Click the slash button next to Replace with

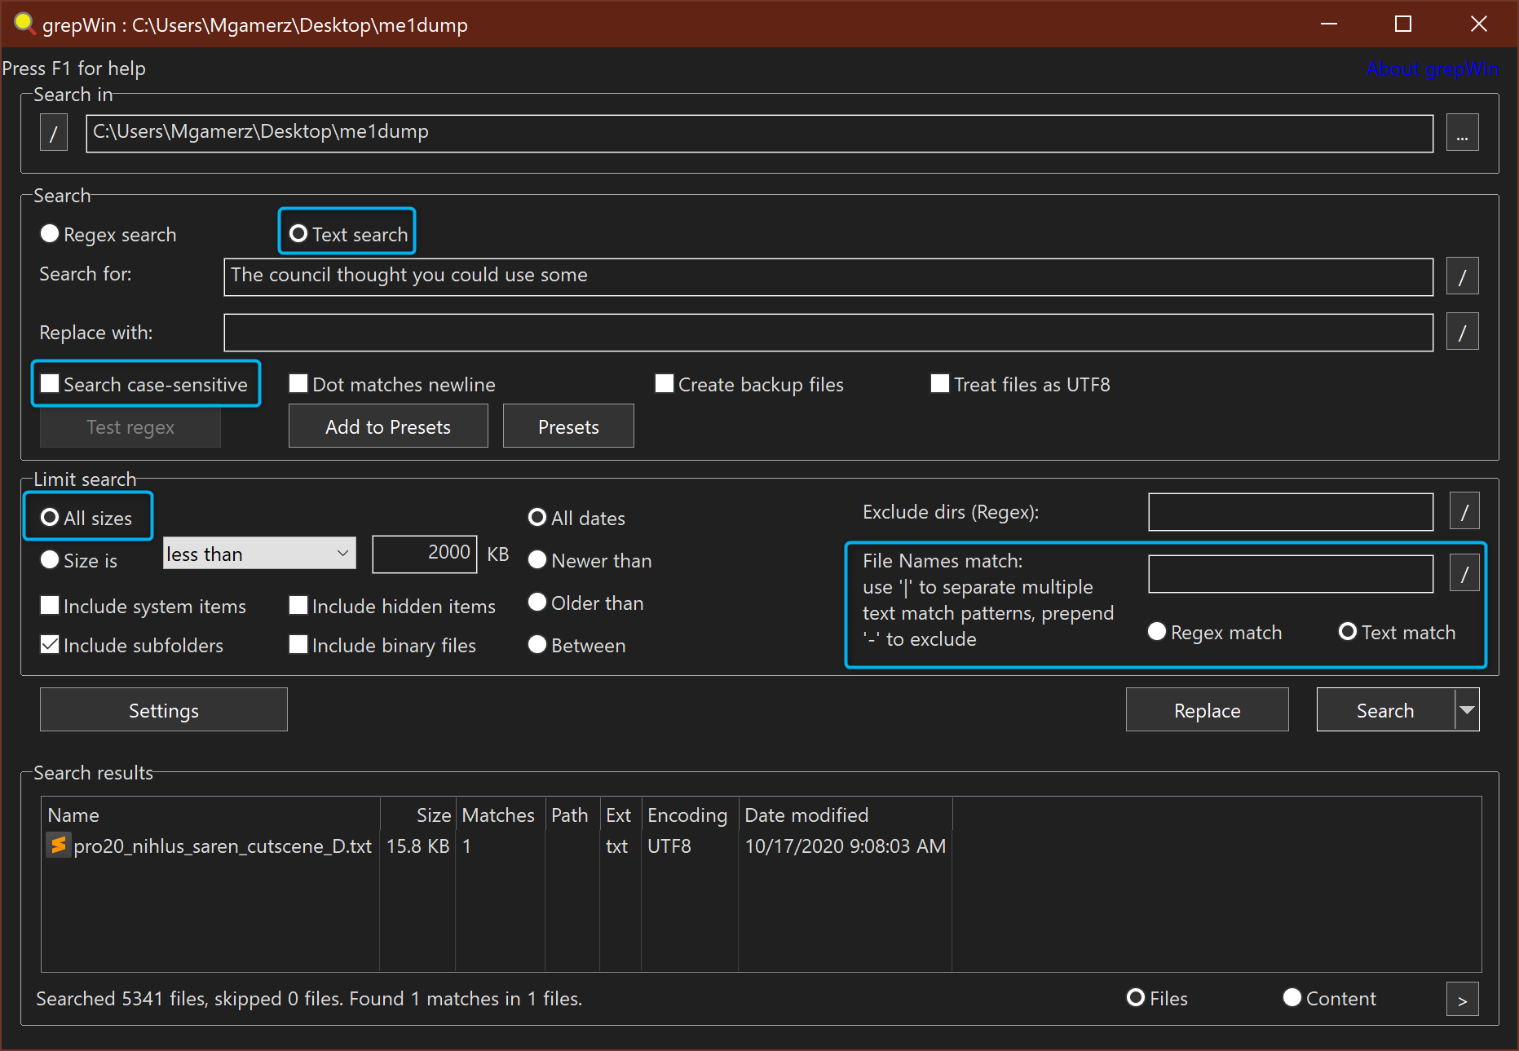click(x=1463, y=332)
